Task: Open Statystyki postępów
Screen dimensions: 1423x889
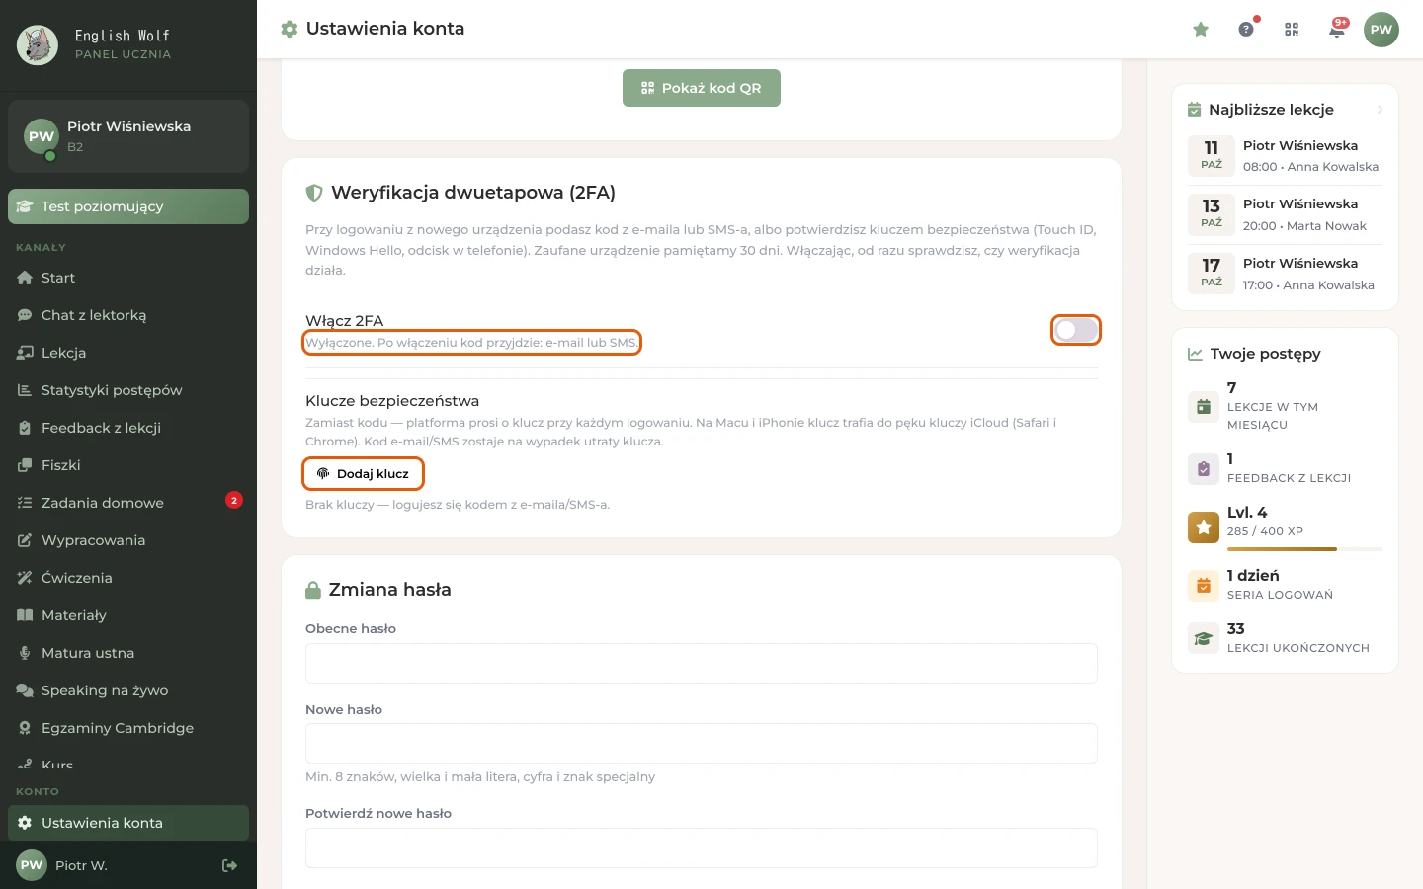Action: [128, 390]
